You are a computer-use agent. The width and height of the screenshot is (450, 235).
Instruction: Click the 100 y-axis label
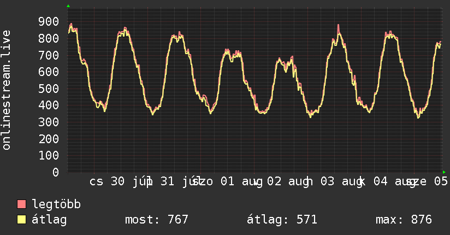pyautogui.click(x=49, y=155)
